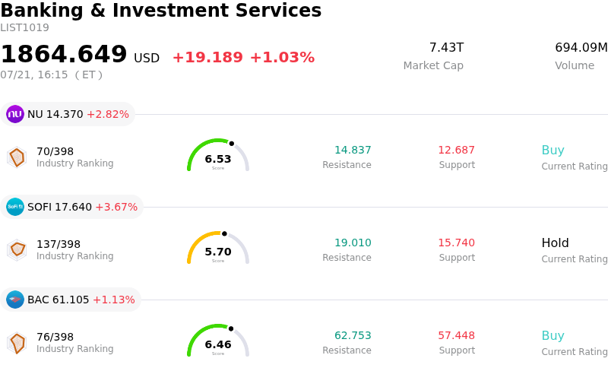Open NU industry ranking radar icon

[x=17, y=157]
